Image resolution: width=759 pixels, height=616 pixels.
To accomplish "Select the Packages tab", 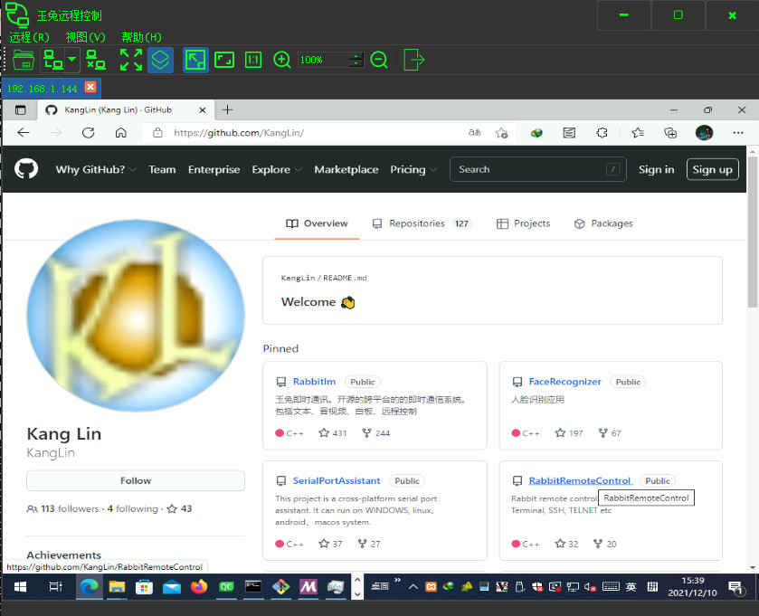I will [603, 223].
